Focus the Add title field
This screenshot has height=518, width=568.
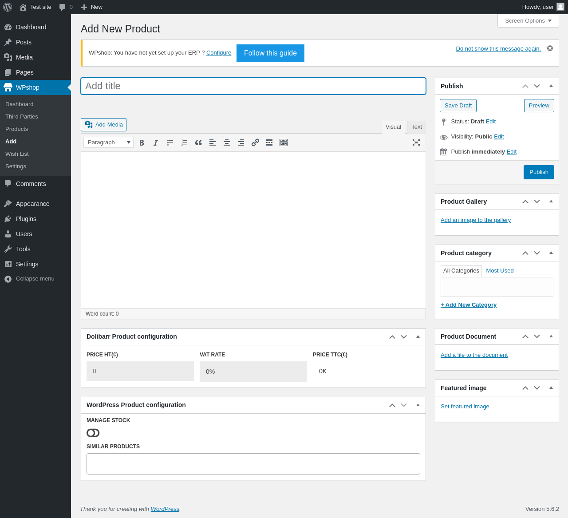tap(253, 86)
